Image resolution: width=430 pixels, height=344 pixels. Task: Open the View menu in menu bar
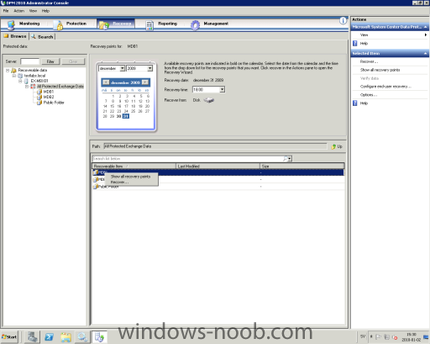pyautogui.click(x=33, y=11)
